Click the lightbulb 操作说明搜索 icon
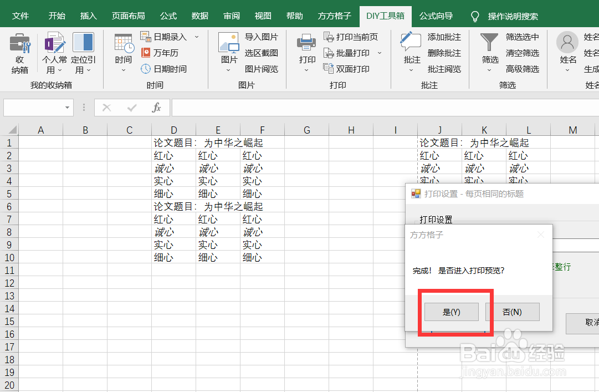 point(475,17)
